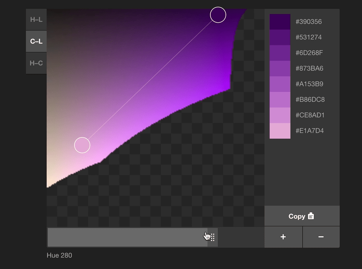
Task: Click the #6D268F hex label
Action: point(309,53)
